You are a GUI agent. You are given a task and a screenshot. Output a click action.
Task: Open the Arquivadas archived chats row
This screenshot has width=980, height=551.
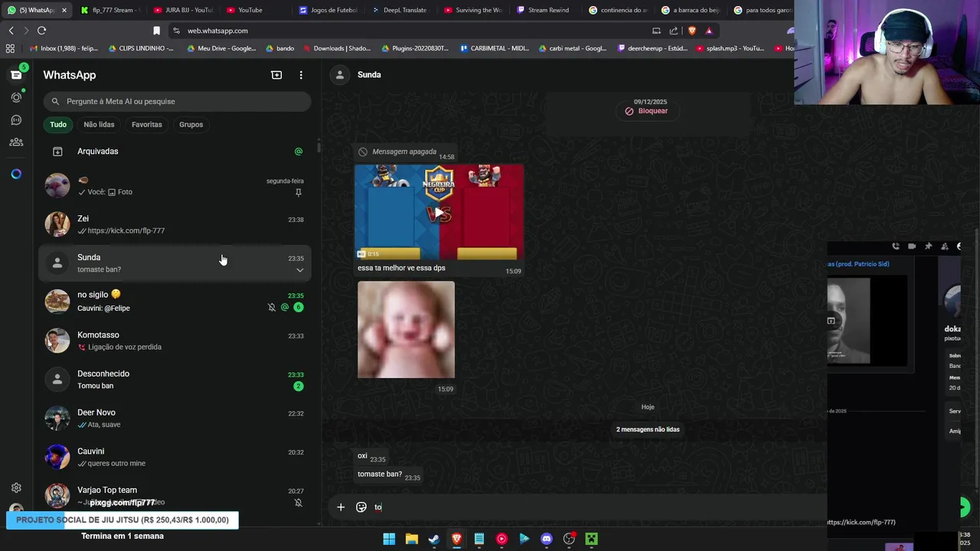(x=176, y=152)
